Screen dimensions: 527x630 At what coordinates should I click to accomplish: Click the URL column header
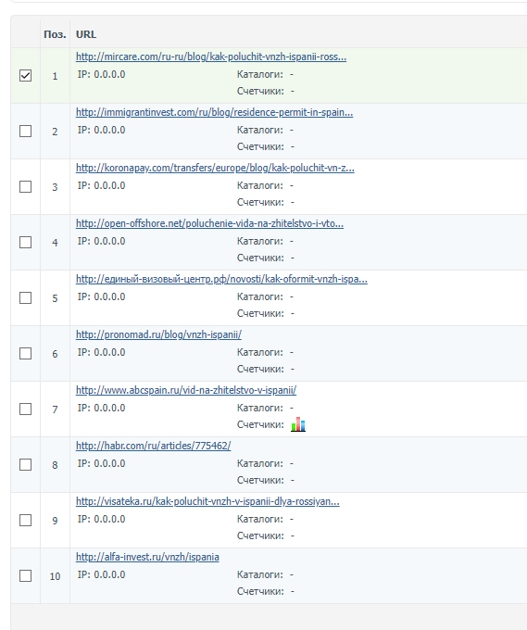[86, 34]
